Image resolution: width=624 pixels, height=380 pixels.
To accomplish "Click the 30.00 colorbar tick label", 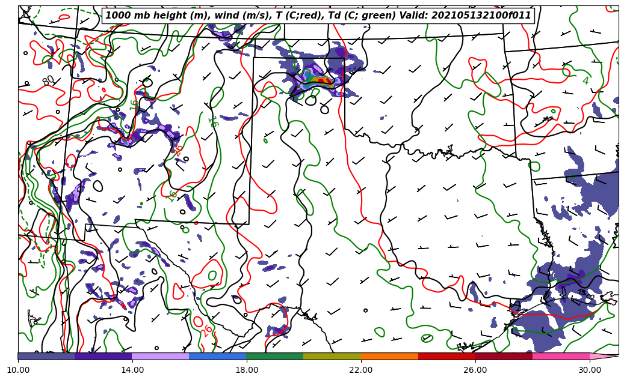I will [x=590, y=370].
